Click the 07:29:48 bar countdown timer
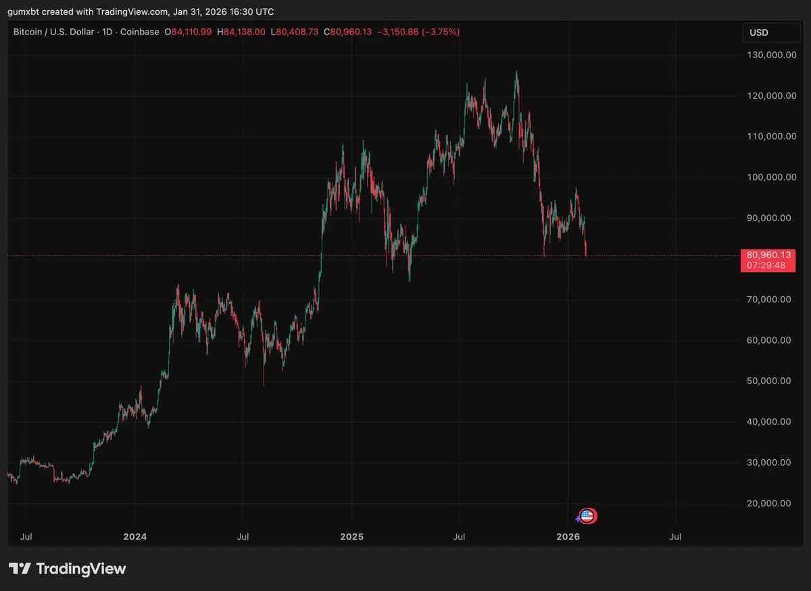This screenshot has width=811, height=591. 766,266
